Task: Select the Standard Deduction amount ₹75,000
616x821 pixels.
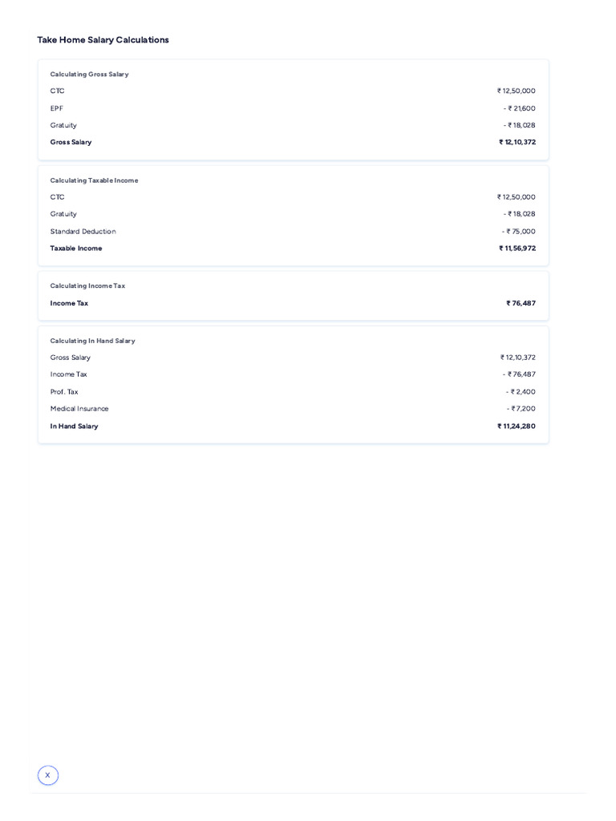Action: (x=519, y=232)
